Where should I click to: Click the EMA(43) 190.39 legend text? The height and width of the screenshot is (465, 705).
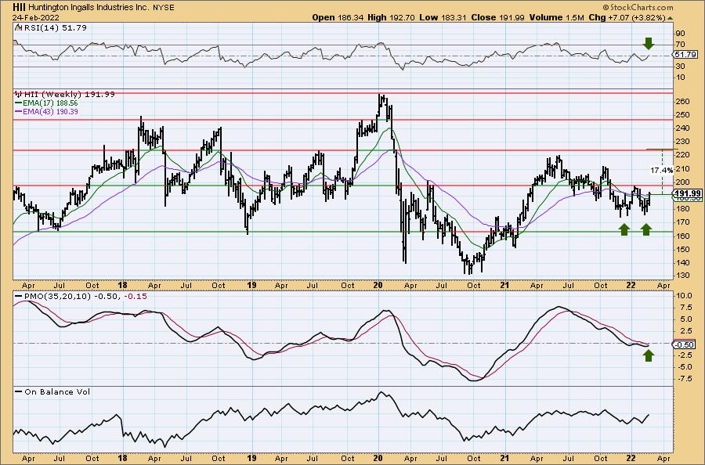[51, 111]
